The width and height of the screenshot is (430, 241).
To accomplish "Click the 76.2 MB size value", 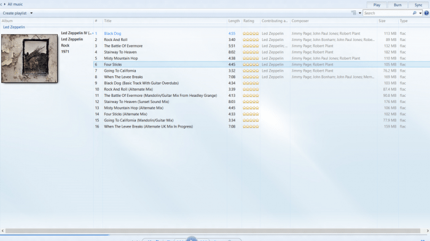I will (389, 71).
